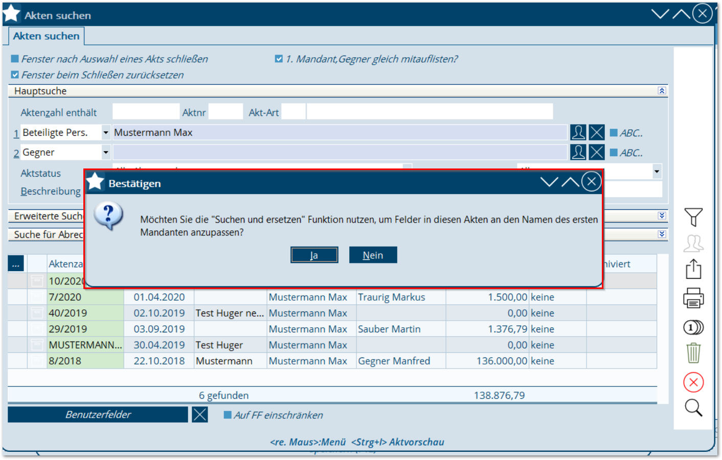The width and height of the screenshot is (722, 460).
Task: Roll up the Bestätigen dialog via up chevron
Action: tap(570, 182)
